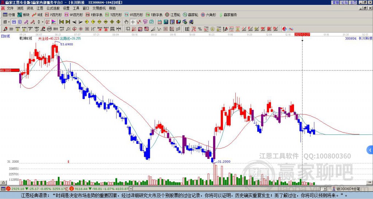Click the circle with horizontal line tool
Viewport: 373px width, 199px height.
click(49, 29)
